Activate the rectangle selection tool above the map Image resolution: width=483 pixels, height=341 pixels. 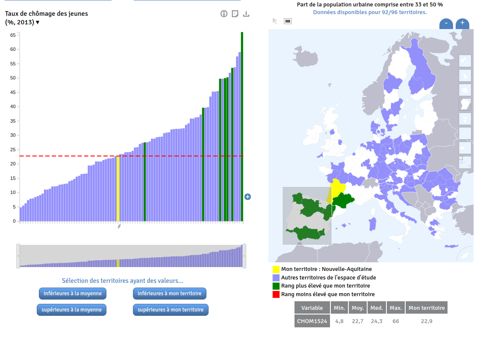coord(288,21)
